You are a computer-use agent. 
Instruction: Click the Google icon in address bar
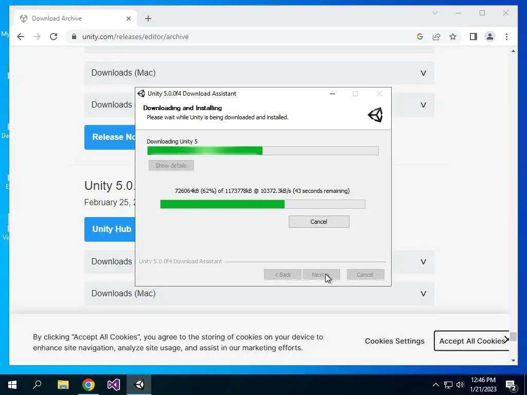pos(420,37)
